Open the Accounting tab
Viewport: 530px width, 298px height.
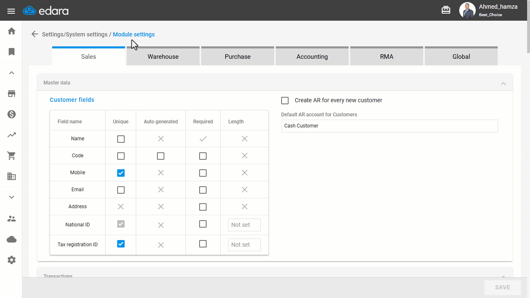(312, 56)
